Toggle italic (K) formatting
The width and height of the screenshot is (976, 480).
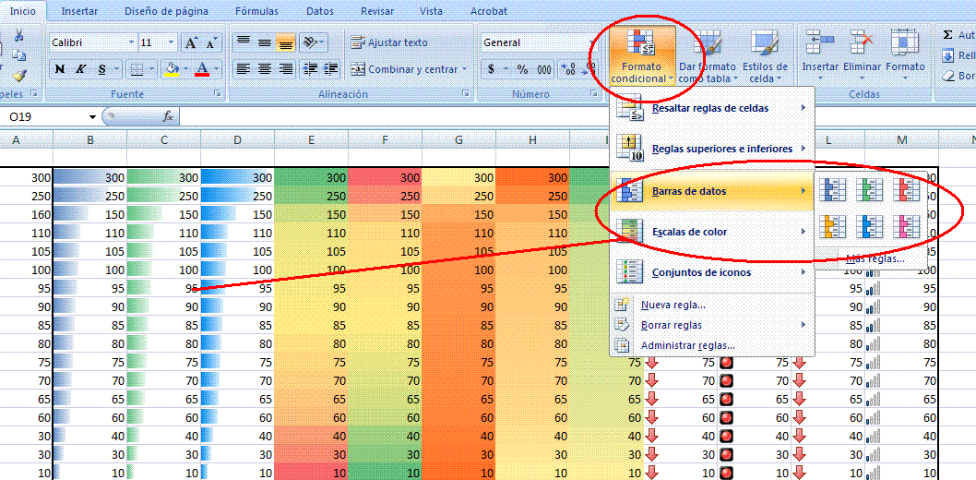pos(81,69)
